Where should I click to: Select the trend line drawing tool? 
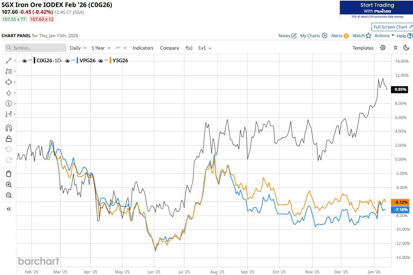pyautogui.click(x=9, y=61)
